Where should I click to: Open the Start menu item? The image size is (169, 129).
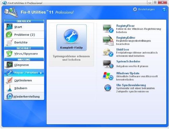[x=24, y=27]
